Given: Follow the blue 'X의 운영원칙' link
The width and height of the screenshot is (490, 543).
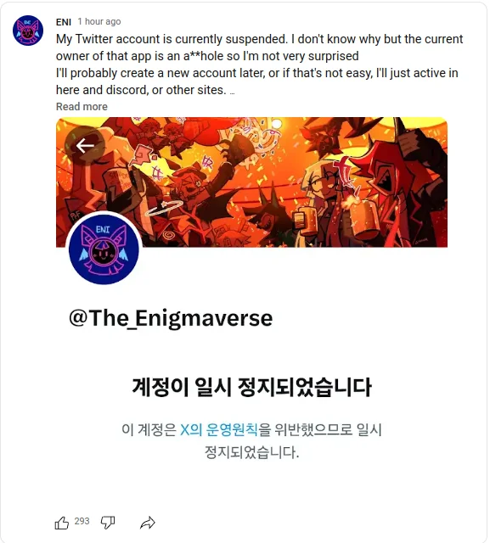Looking at the screenshot, I should [x=218, y=429].
